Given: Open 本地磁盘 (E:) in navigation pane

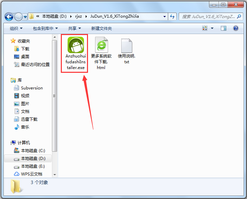Looking at the screenshot, I should [x=33, y=166].
